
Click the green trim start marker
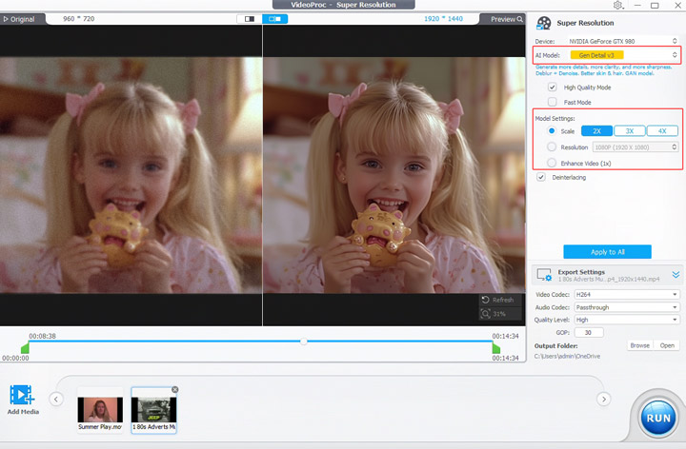pos(25,348)
